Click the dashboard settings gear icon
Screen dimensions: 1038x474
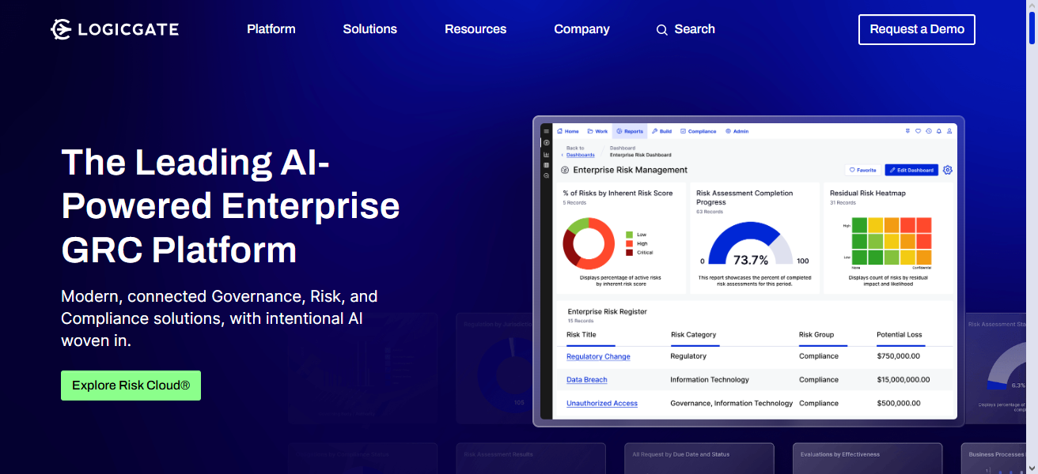pyautogui.click(x=948, y=170)
